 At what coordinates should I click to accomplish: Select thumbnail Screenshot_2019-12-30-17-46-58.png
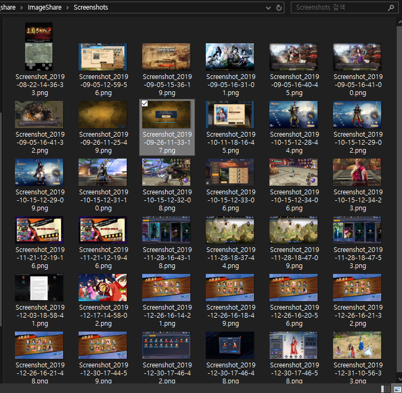(x=293, y=345)
